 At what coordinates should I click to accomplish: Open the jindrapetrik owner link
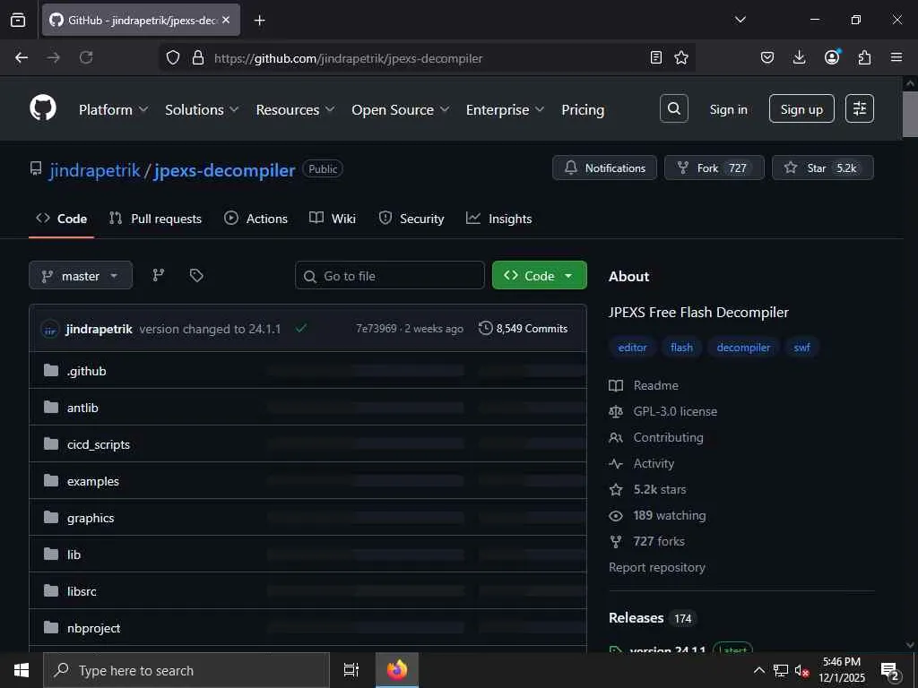click(95, 170)
